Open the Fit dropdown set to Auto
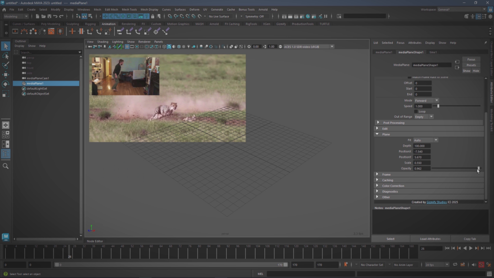Image resolution: width=494 pixels, height=278 pixels. [x=425, y=140]
